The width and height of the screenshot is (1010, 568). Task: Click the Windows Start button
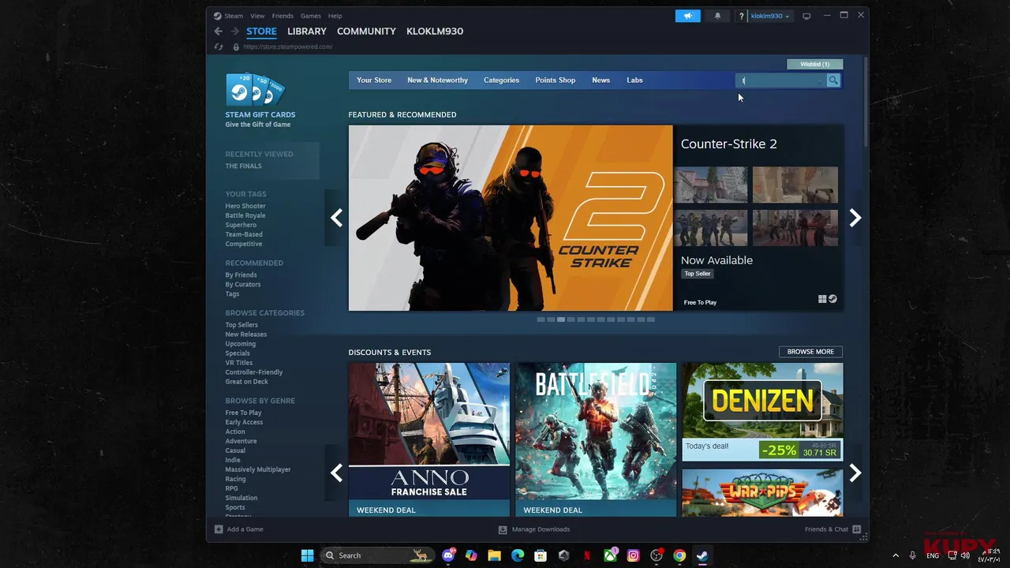[x=307, y=555]
